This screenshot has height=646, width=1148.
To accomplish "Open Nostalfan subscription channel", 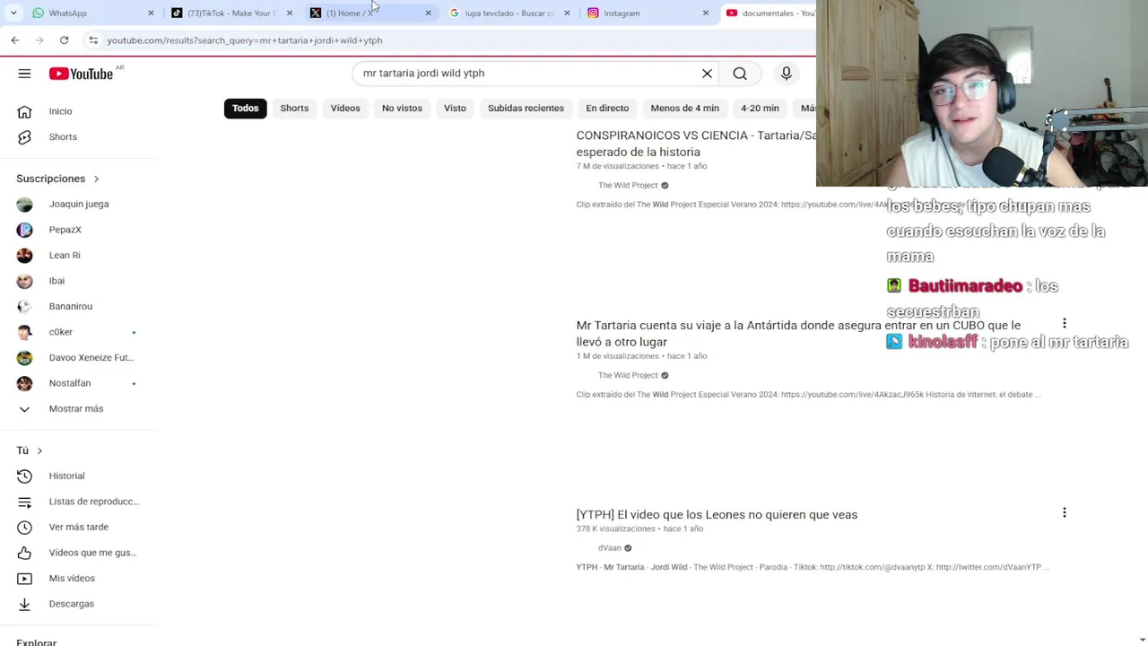I will (79, 383).
